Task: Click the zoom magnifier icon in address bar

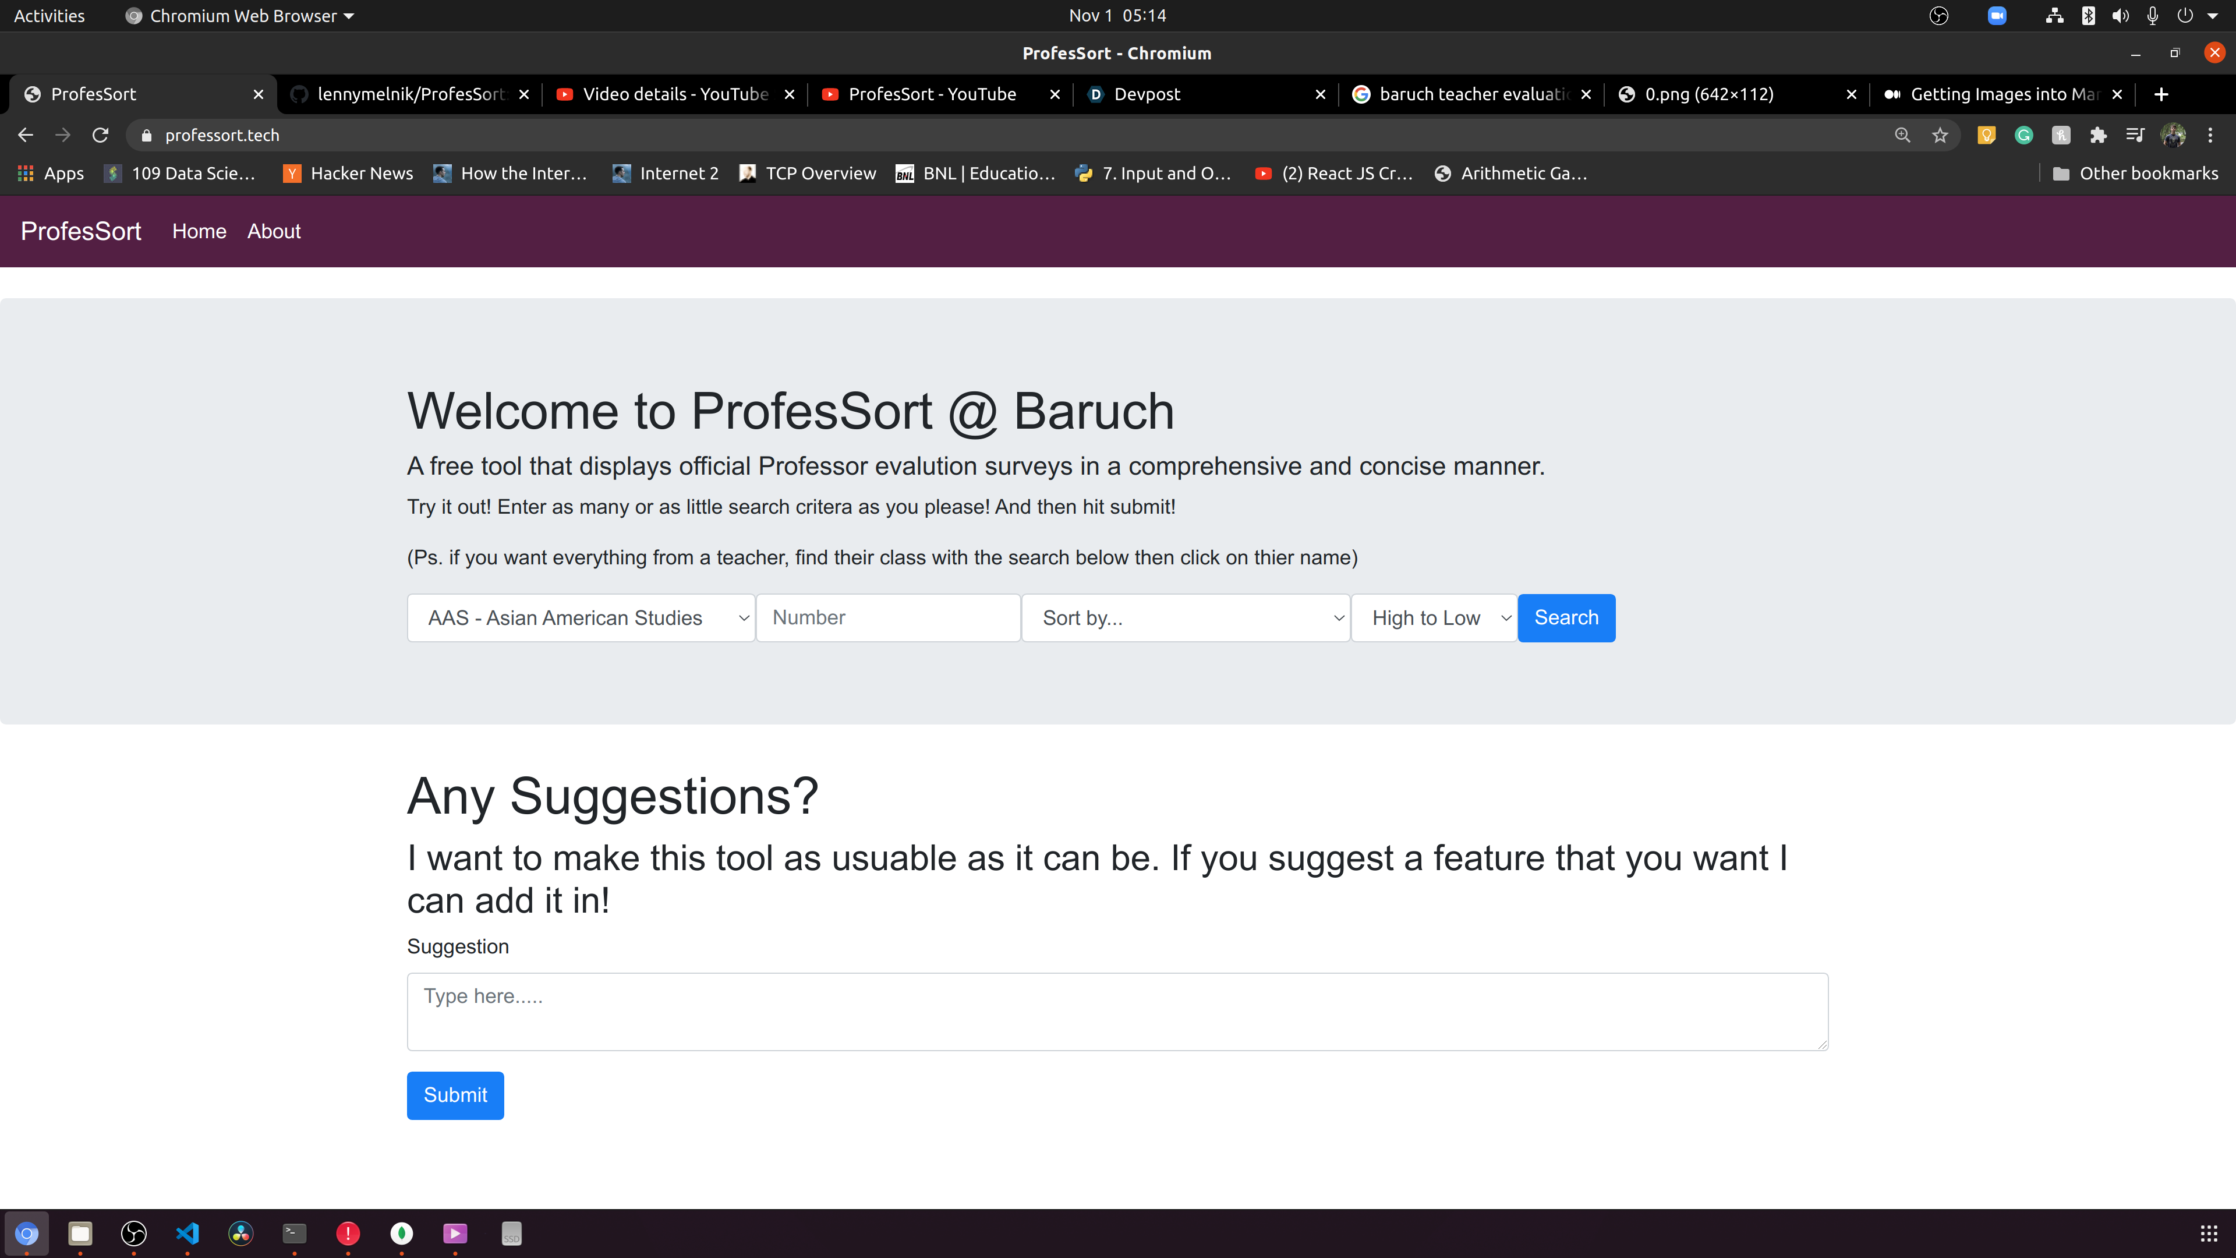Action: 1902,136
